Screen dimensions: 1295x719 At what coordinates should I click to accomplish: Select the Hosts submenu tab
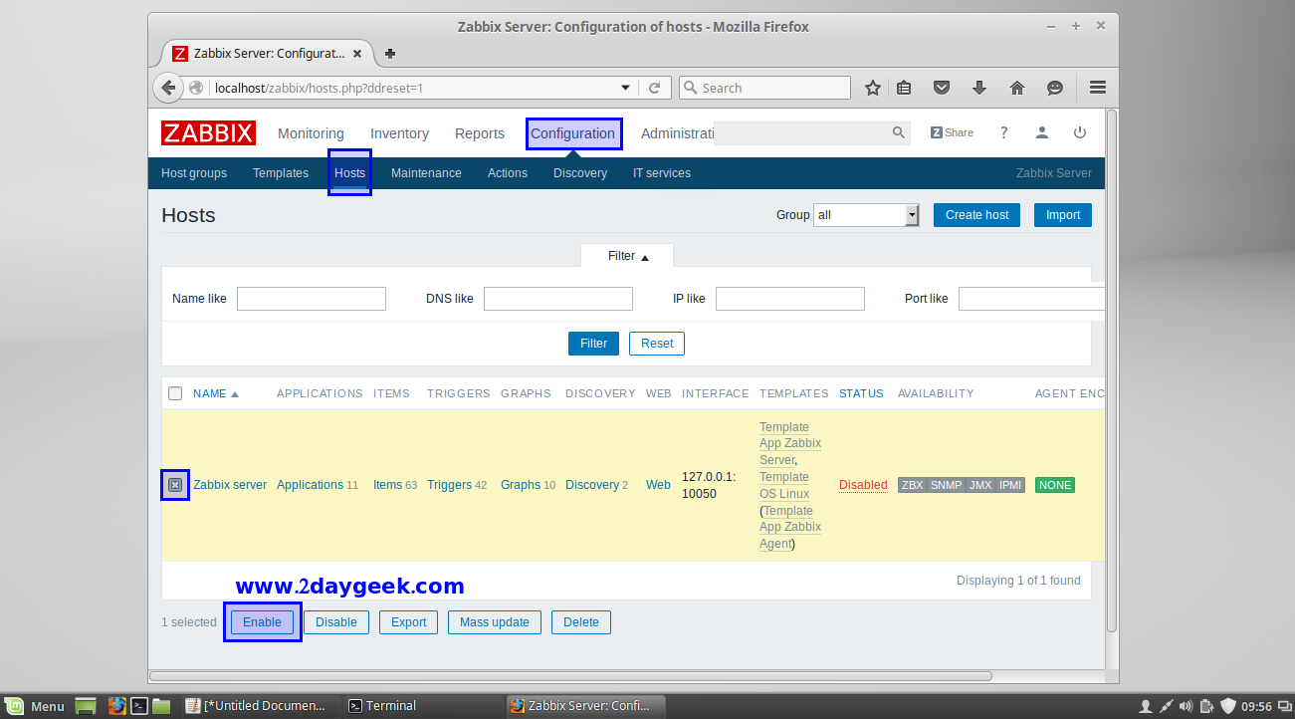pyautogui.click(x=350, y=173)
